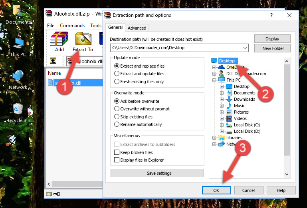The height and width of the screenshot is (208, 307).
Task: Open the File menu in WinRAR
Action: 51,26
